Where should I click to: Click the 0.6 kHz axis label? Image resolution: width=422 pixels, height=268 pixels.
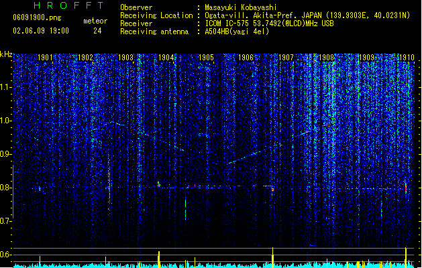(6, 255)
